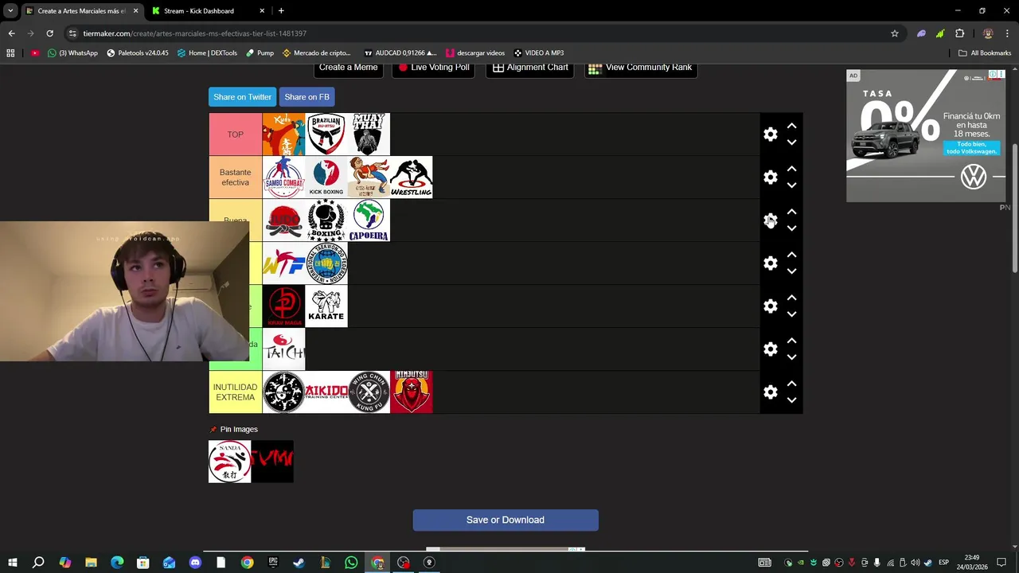Image resolution: width=1019 pixels, height=573 pixels.
Task: Click the Share on Twitter button
Action: (x=242, y=97)
